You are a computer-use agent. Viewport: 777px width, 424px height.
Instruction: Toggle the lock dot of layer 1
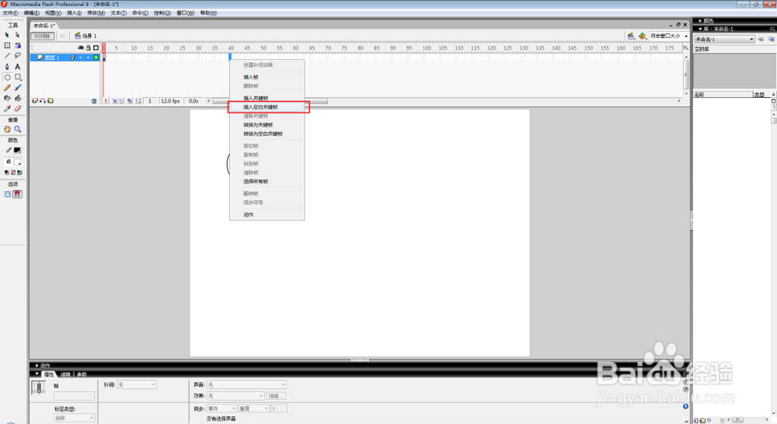(89, 57)
